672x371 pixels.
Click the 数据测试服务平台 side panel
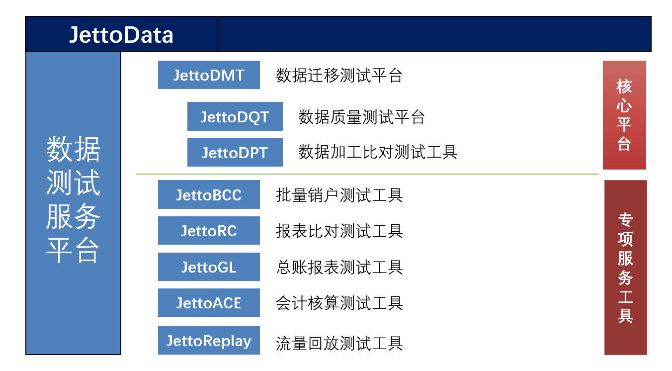point(73,203)
